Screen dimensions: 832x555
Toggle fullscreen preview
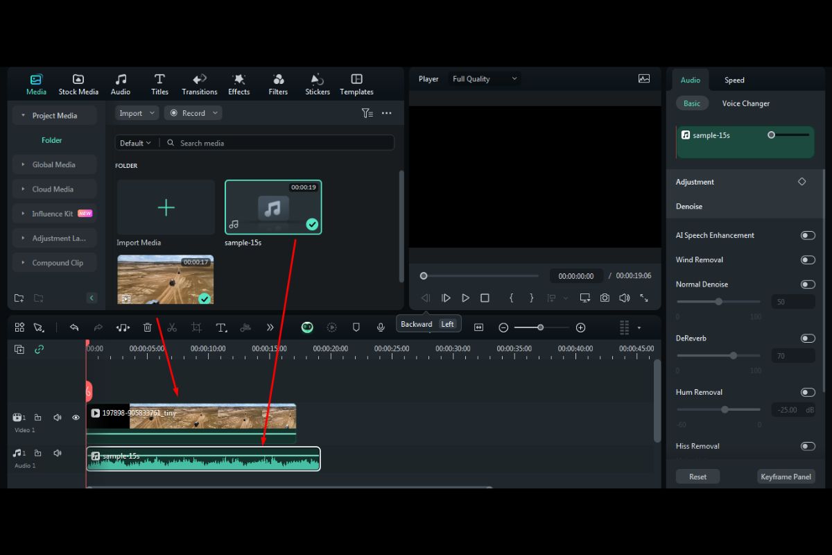tap(644, 298)
